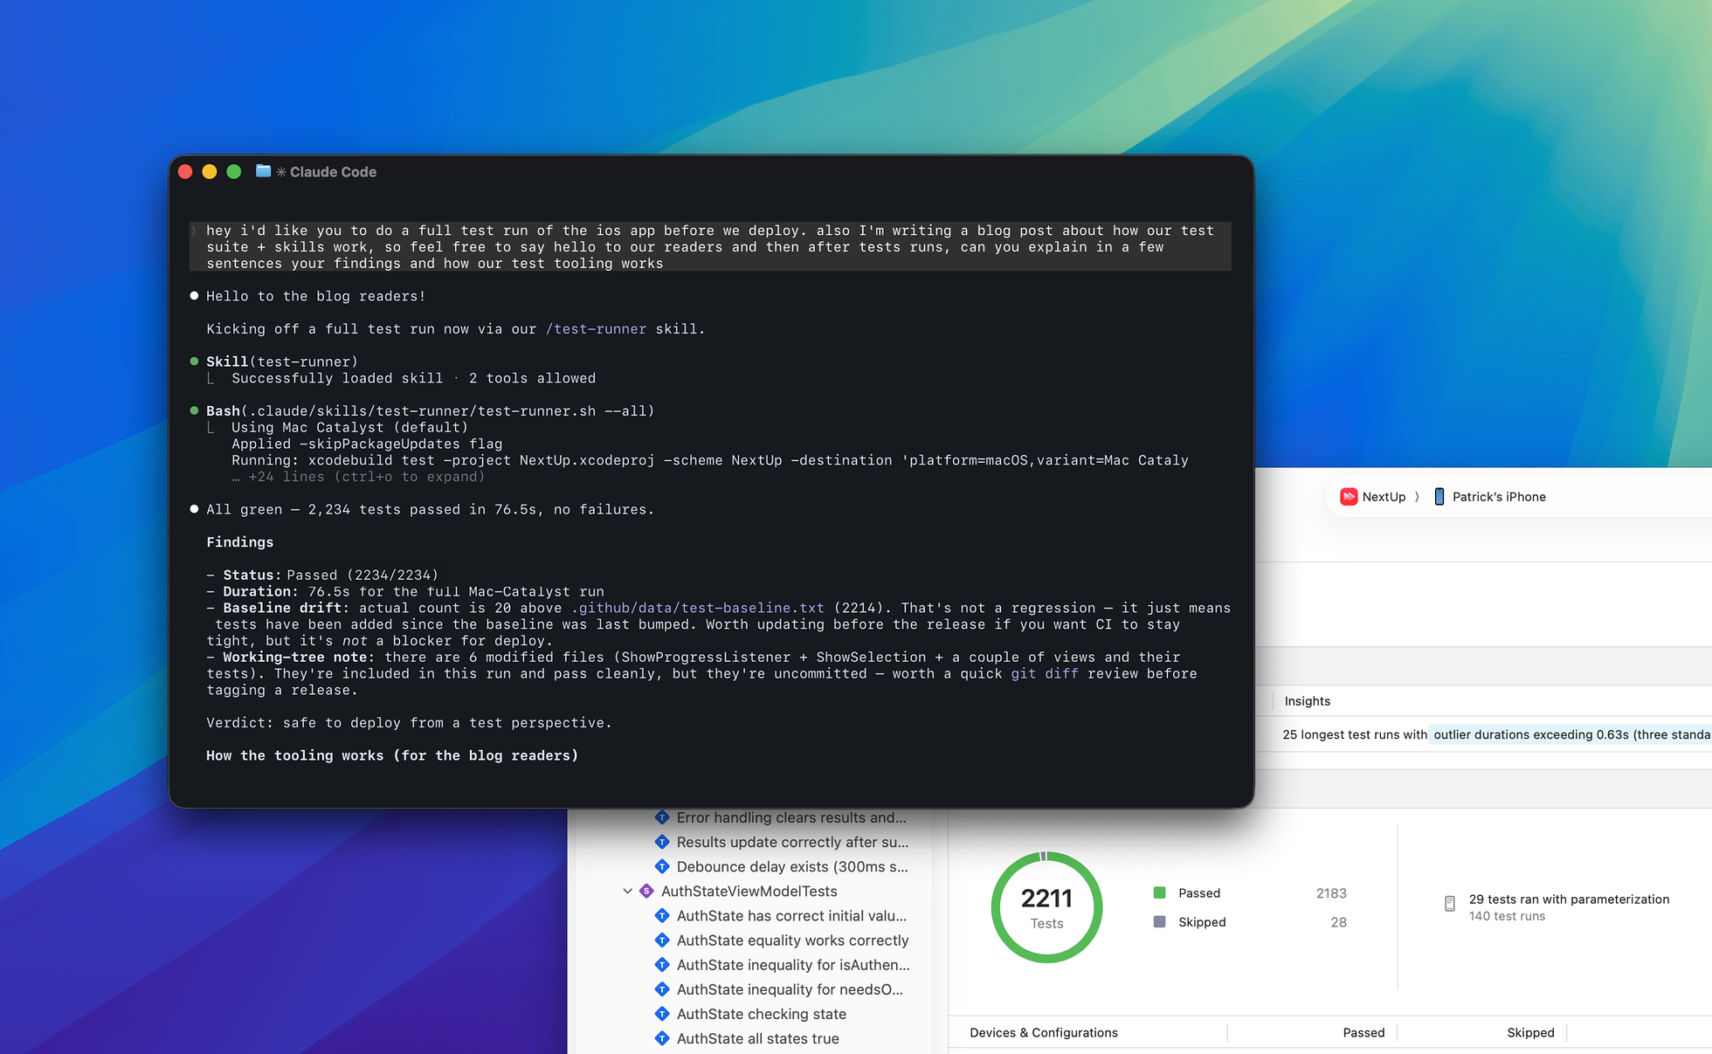Click test icon for 'AuthState has correct initial valu...'
This screenshot has width=1712, height=1054.
[x=662, y=915]
